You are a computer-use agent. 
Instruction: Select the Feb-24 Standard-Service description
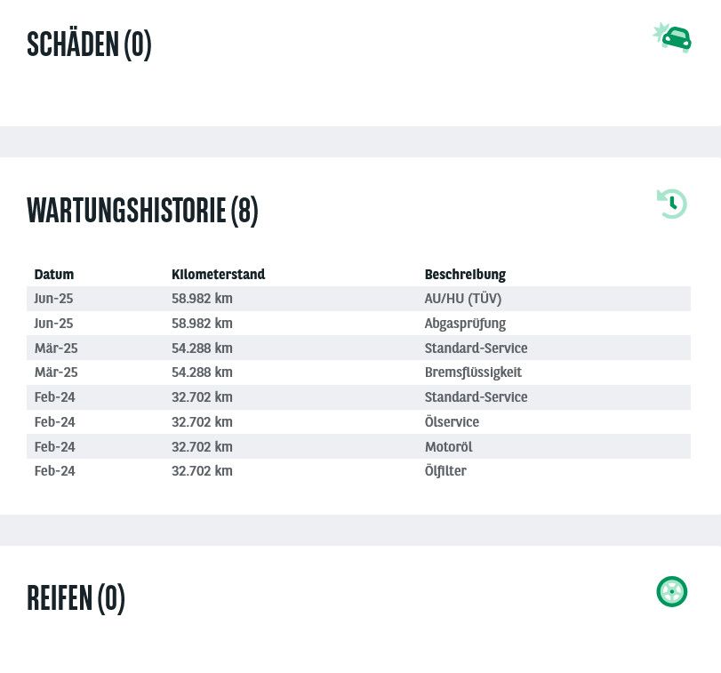click(x=476, y=397)
